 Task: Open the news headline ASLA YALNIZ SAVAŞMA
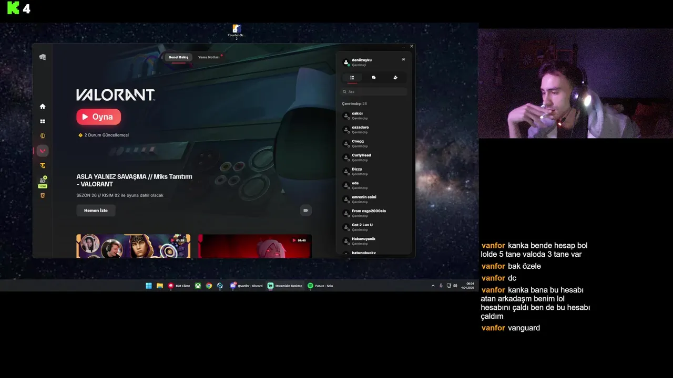pyautogui.click(x=134, y=181)
